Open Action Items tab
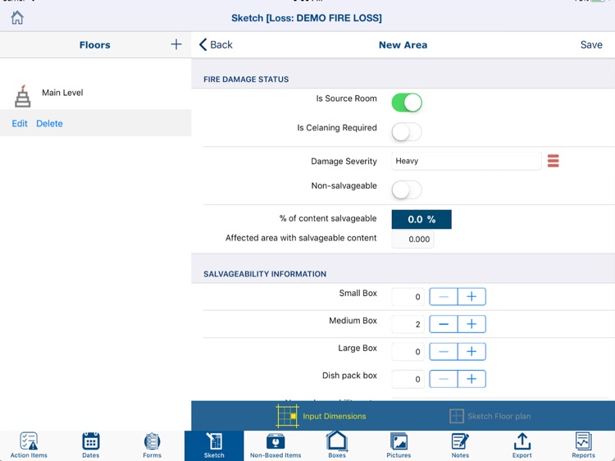 click(29, 445)
